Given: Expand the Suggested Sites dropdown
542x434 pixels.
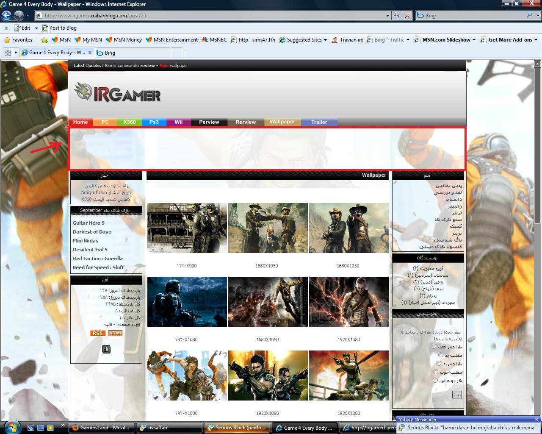Looking at the screenshot, I should [x=325, y=40].
